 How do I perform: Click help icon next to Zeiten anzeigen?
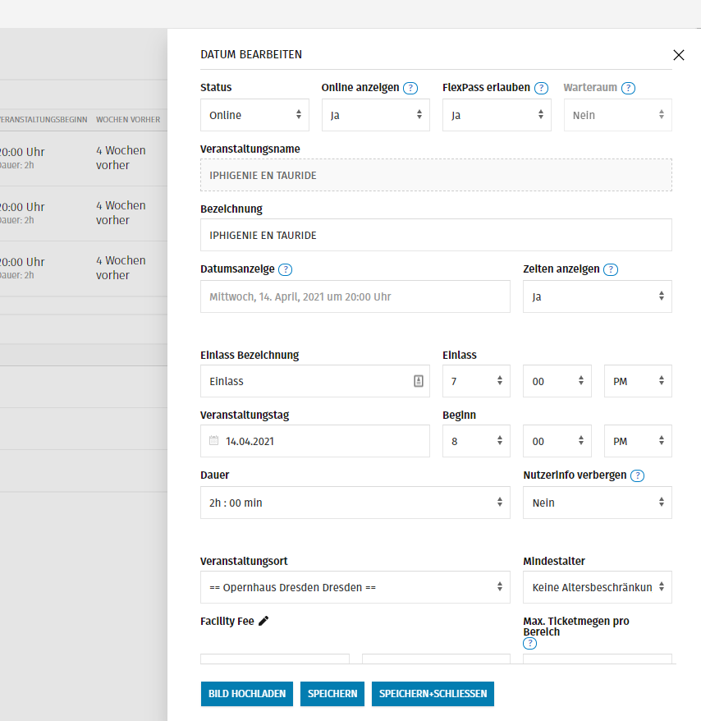tap(611, 269)
